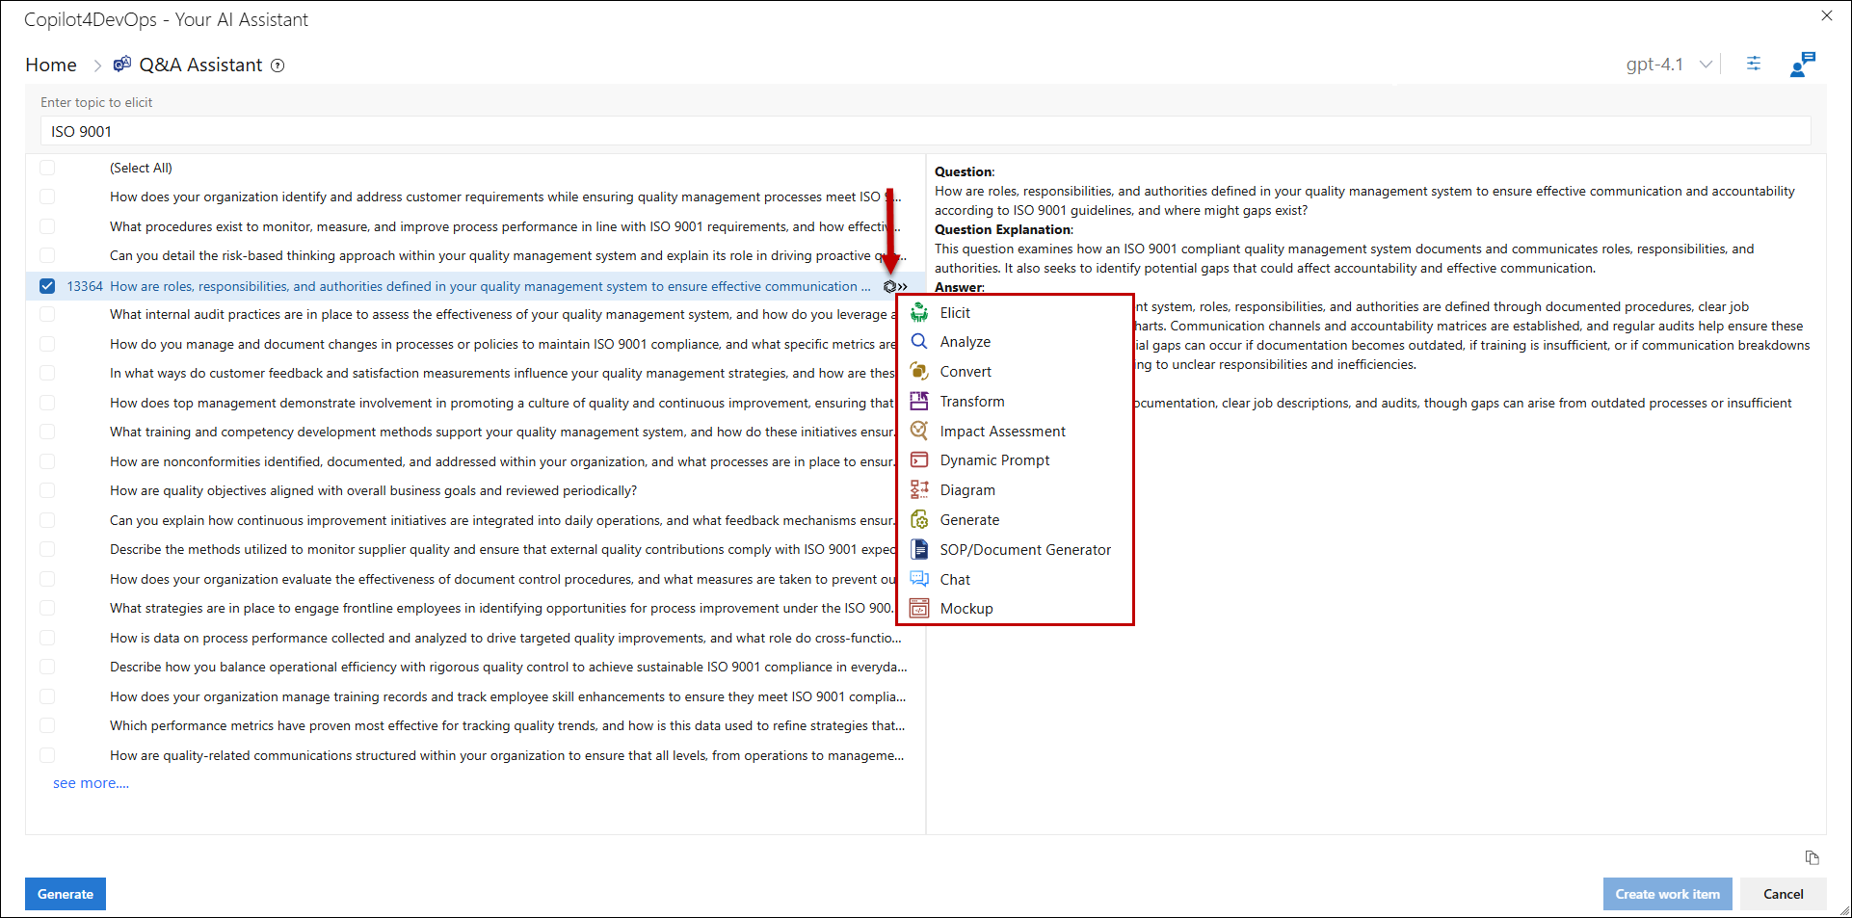The width and height of the screenshot is (1852, 918).
Task: Click the Elicit icon in context menu
Action: [919, 313]
